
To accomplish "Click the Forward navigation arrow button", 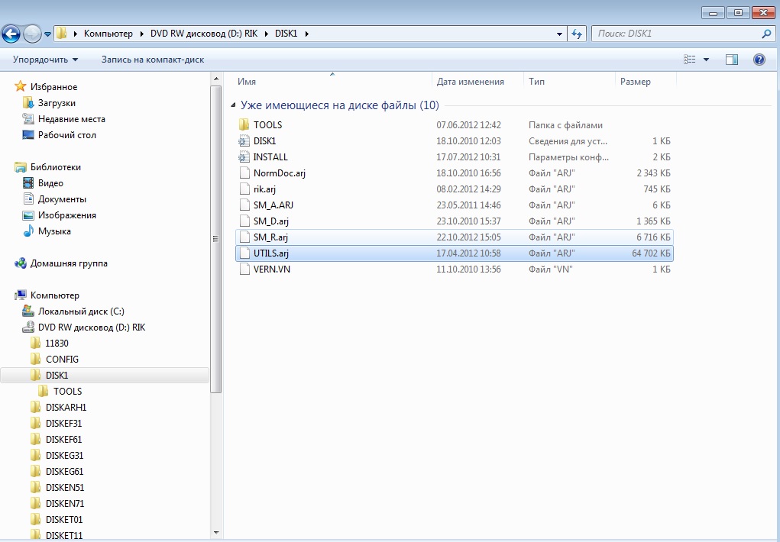I will coord(32,34).
